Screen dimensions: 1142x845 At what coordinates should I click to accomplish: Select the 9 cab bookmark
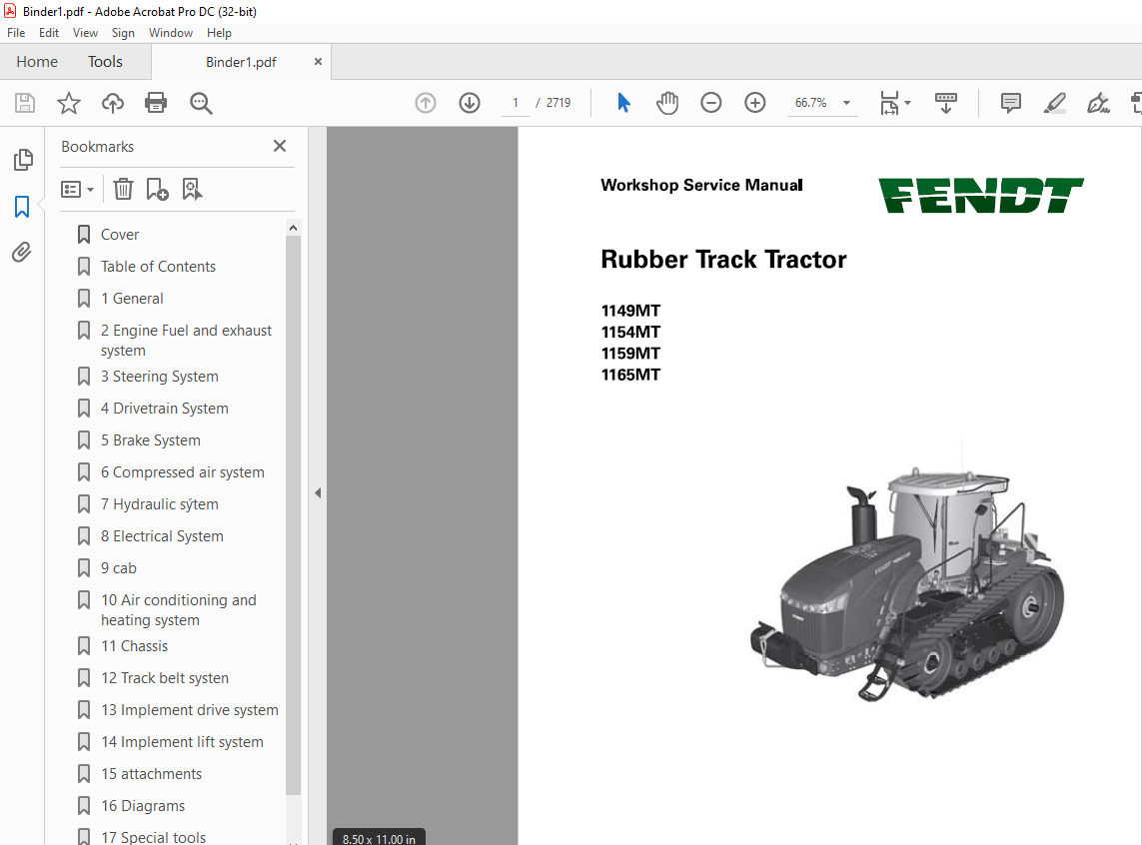(x=119, y=568)
